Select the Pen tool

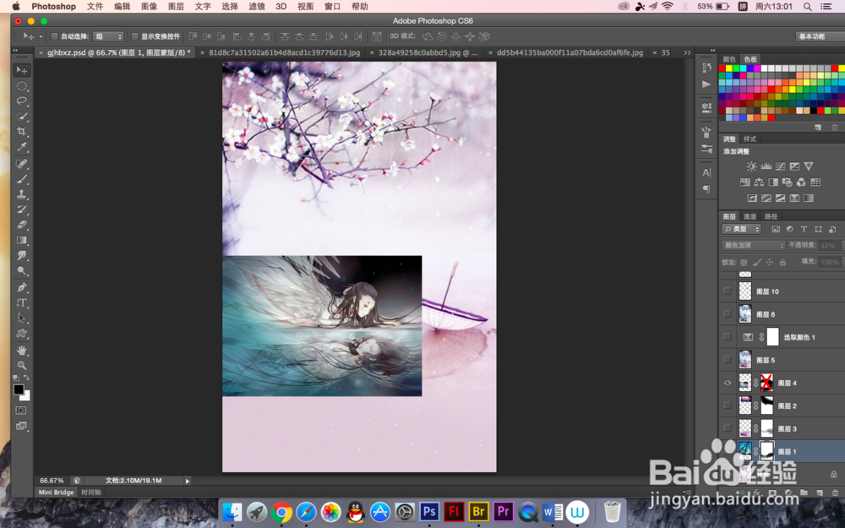click(22, 288)
